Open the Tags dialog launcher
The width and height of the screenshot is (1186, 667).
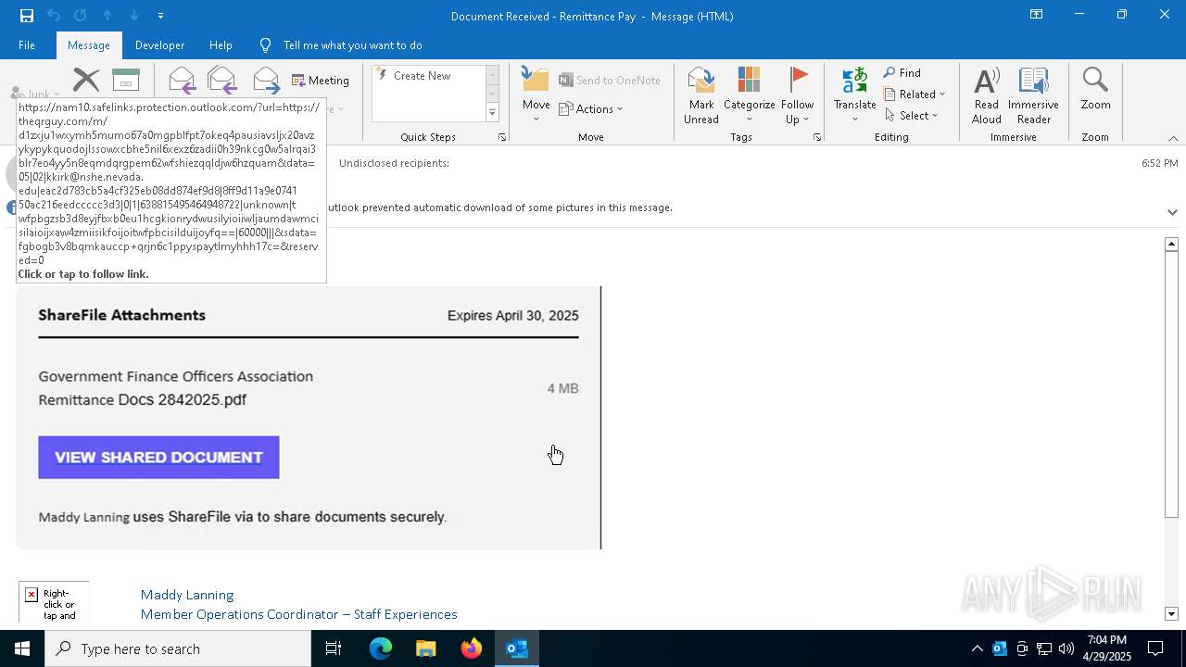tap(817, 137)
